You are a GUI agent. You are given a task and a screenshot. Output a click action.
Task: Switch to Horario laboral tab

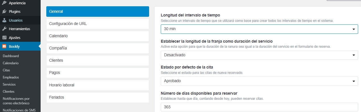click(98, 85)
